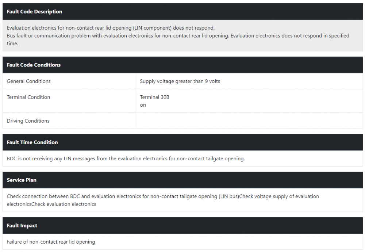Click the 'Terminal 30B' value text
365x252 pixels.
click(x=154, y=97)
